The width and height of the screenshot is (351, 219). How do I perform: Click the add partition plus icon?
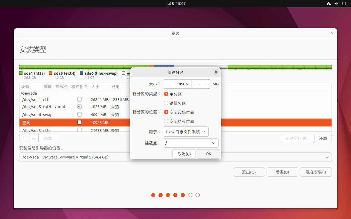click(24, 138)
